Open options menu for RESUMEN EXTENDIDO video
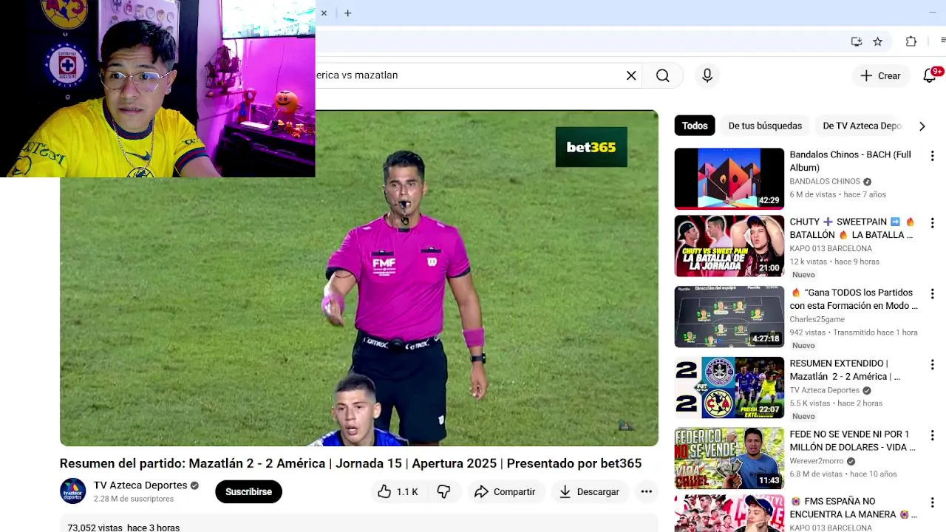 point(932,364)
